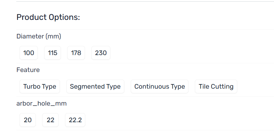
Task: Select the Segmented Type feature
Action: (x=95, y=87)
